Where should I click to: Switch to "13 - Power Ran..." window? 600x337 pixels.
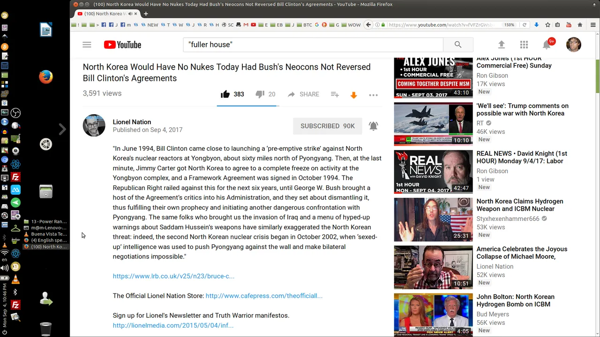pos(45,221)
